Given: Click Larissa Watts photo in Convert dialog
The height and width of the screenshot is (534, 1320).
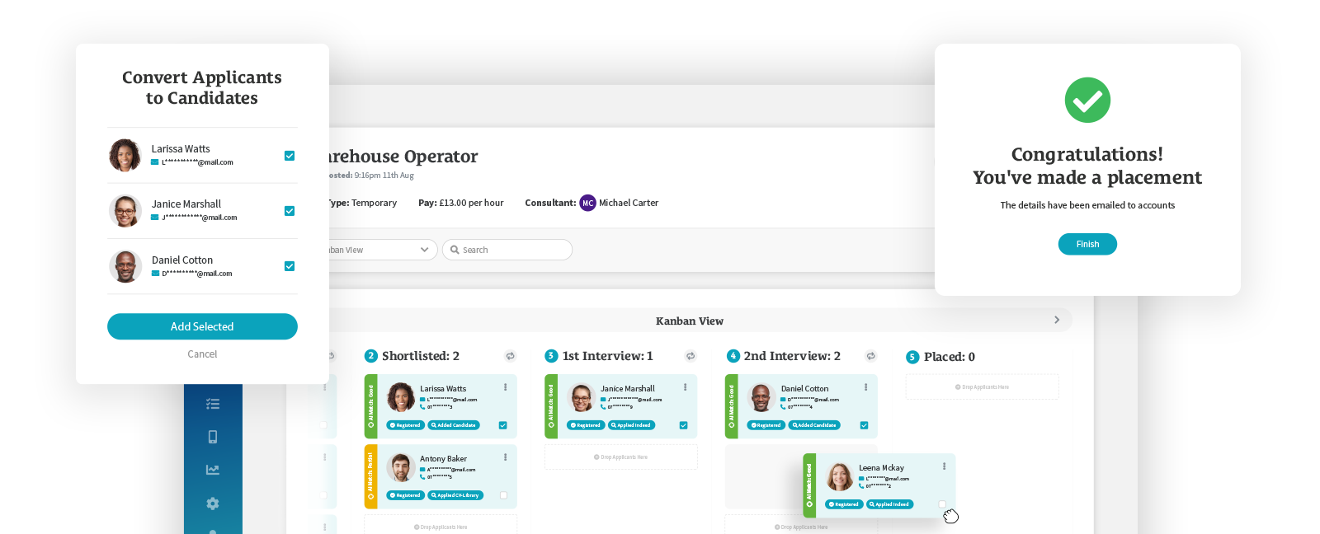Looking at the screenshot, I should (125, 155).
